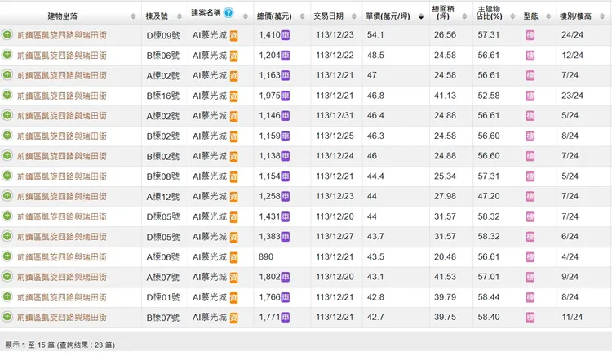Click the orange project icon in the 1,138 row
The image size is (612, 356).
233,157
